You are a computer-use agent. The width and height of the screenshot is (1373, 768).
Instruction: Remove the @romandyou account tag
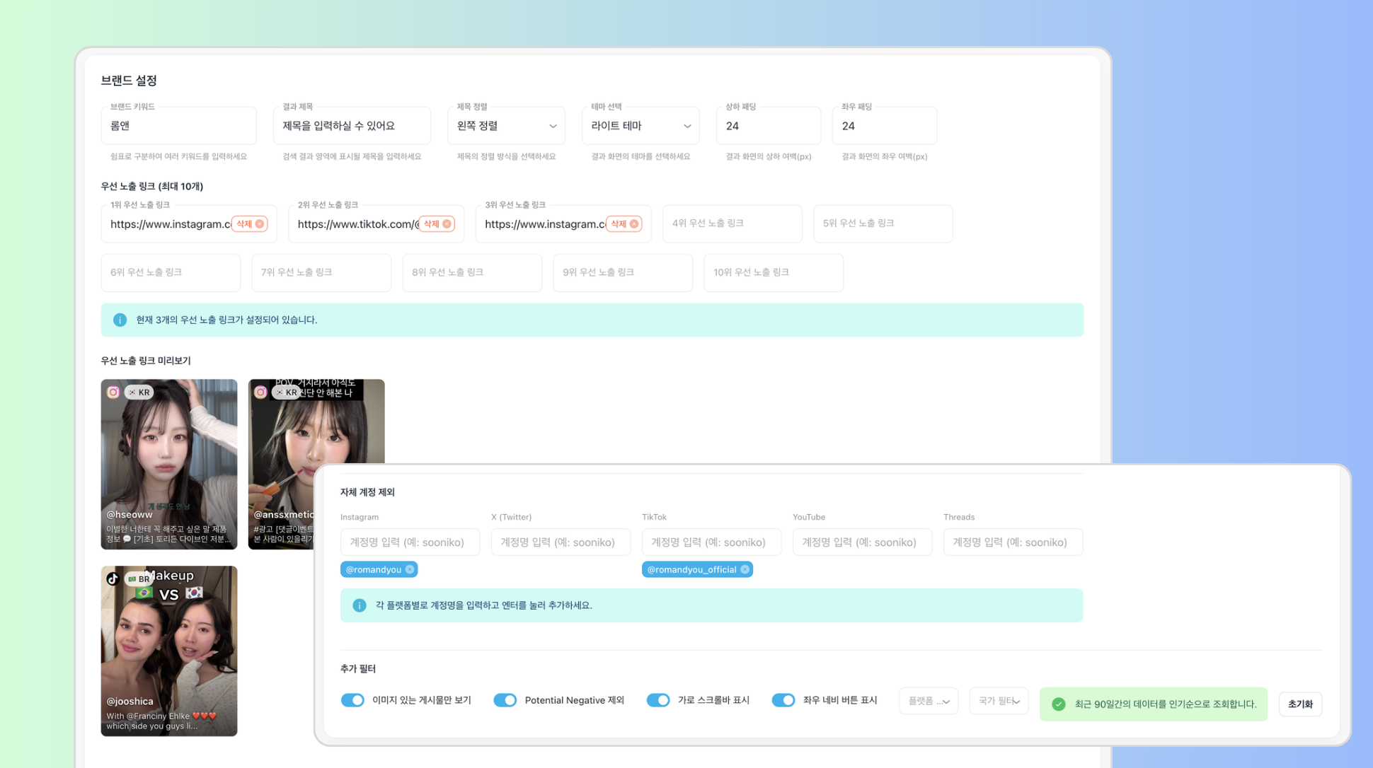point(410,570)
